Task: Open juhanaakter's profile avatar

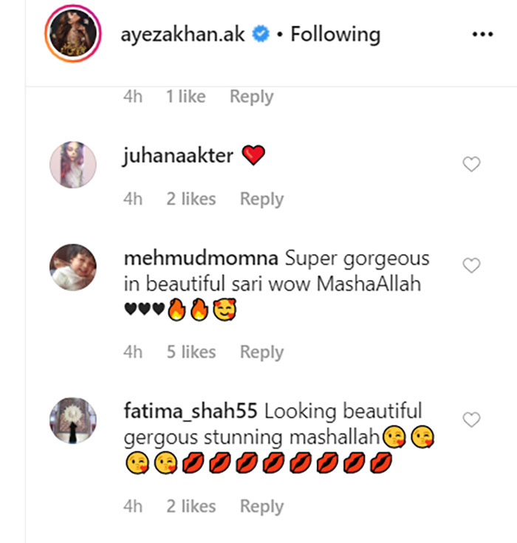Action: click(72, 165)
